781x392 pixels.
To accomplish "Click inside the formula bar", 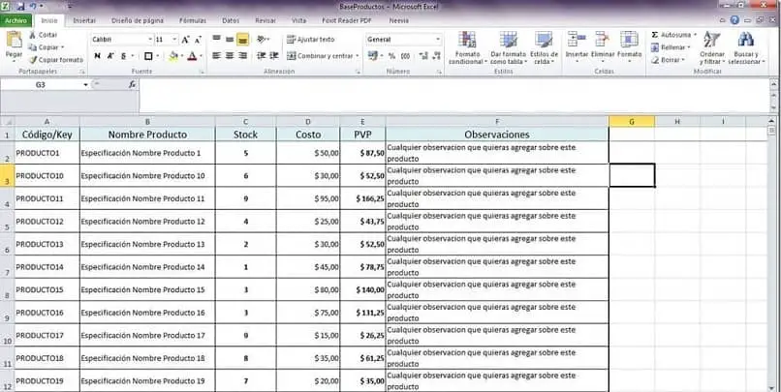I will tap(454, 96).
